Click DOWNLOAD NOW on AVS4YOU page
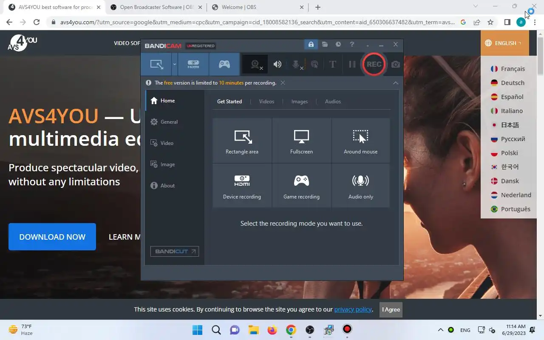Viewport: 544px width, 340px height. pyautogui.click(x=52, y=237)
